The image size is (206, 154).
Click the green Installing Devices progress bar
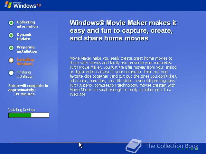pos(29,115)
